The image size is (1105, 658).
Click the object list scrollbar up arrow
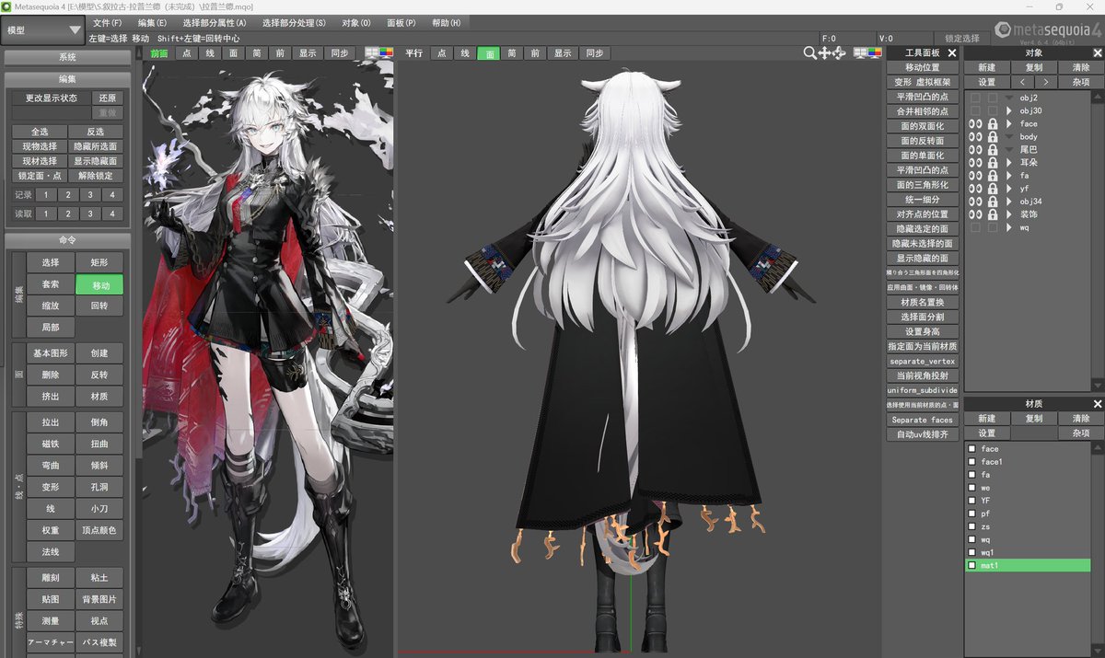click(1098, 97)
